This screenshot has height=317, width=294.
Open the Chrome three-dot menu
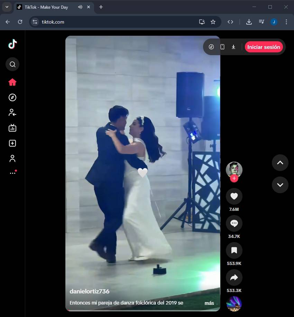tap(286, 22)
